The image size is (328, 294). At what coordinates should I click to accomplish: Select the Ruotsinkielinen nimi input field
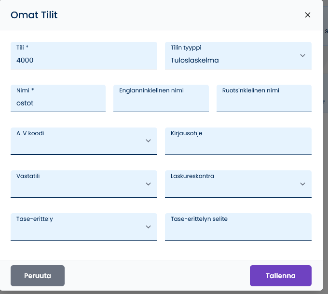tap(264, 98)
